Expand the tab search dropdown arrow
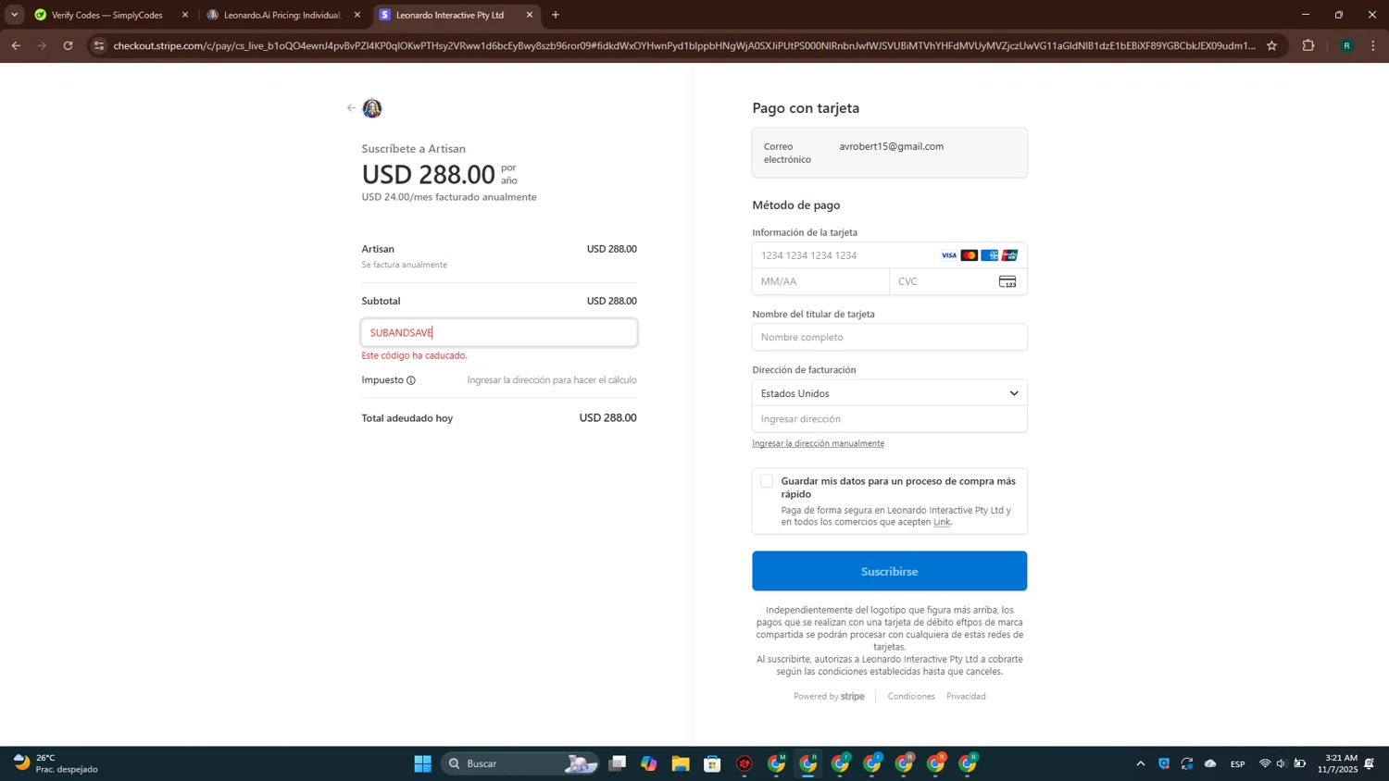Screen dimensions: 1389x781 click(x=15, y=15)
